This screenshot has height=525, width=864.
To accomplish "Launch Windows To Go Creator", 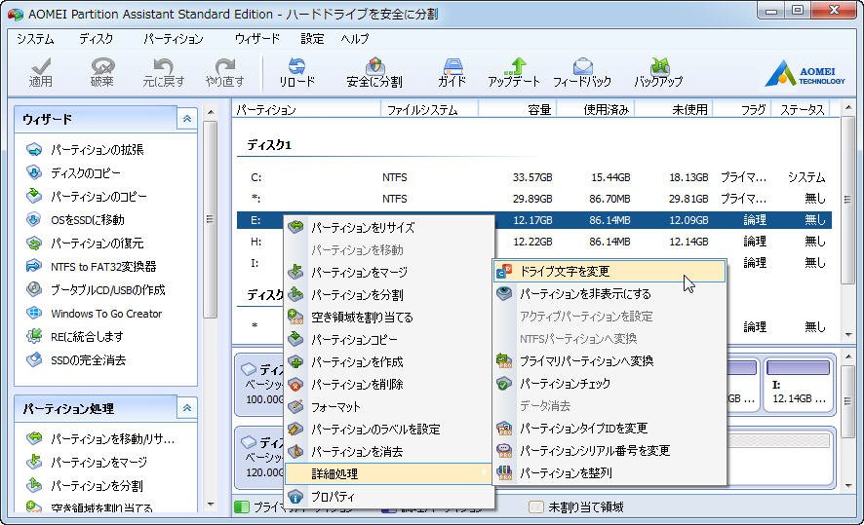I will (95, 313).
